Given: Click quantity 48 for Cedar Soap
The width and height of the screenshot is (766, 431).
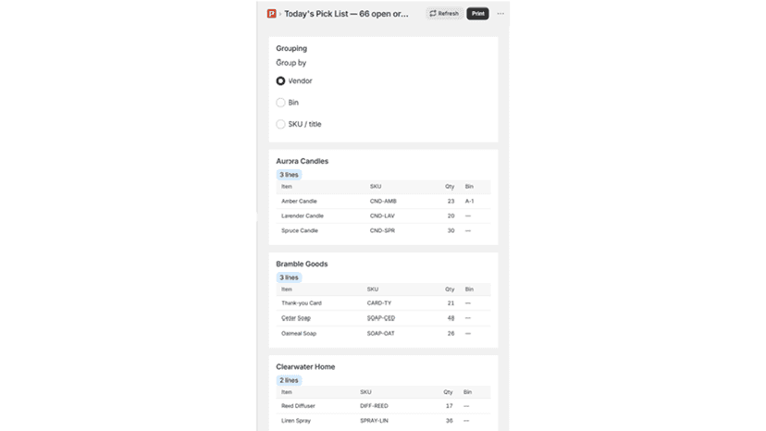Looking at the screenshot, I should coord(451,318).
